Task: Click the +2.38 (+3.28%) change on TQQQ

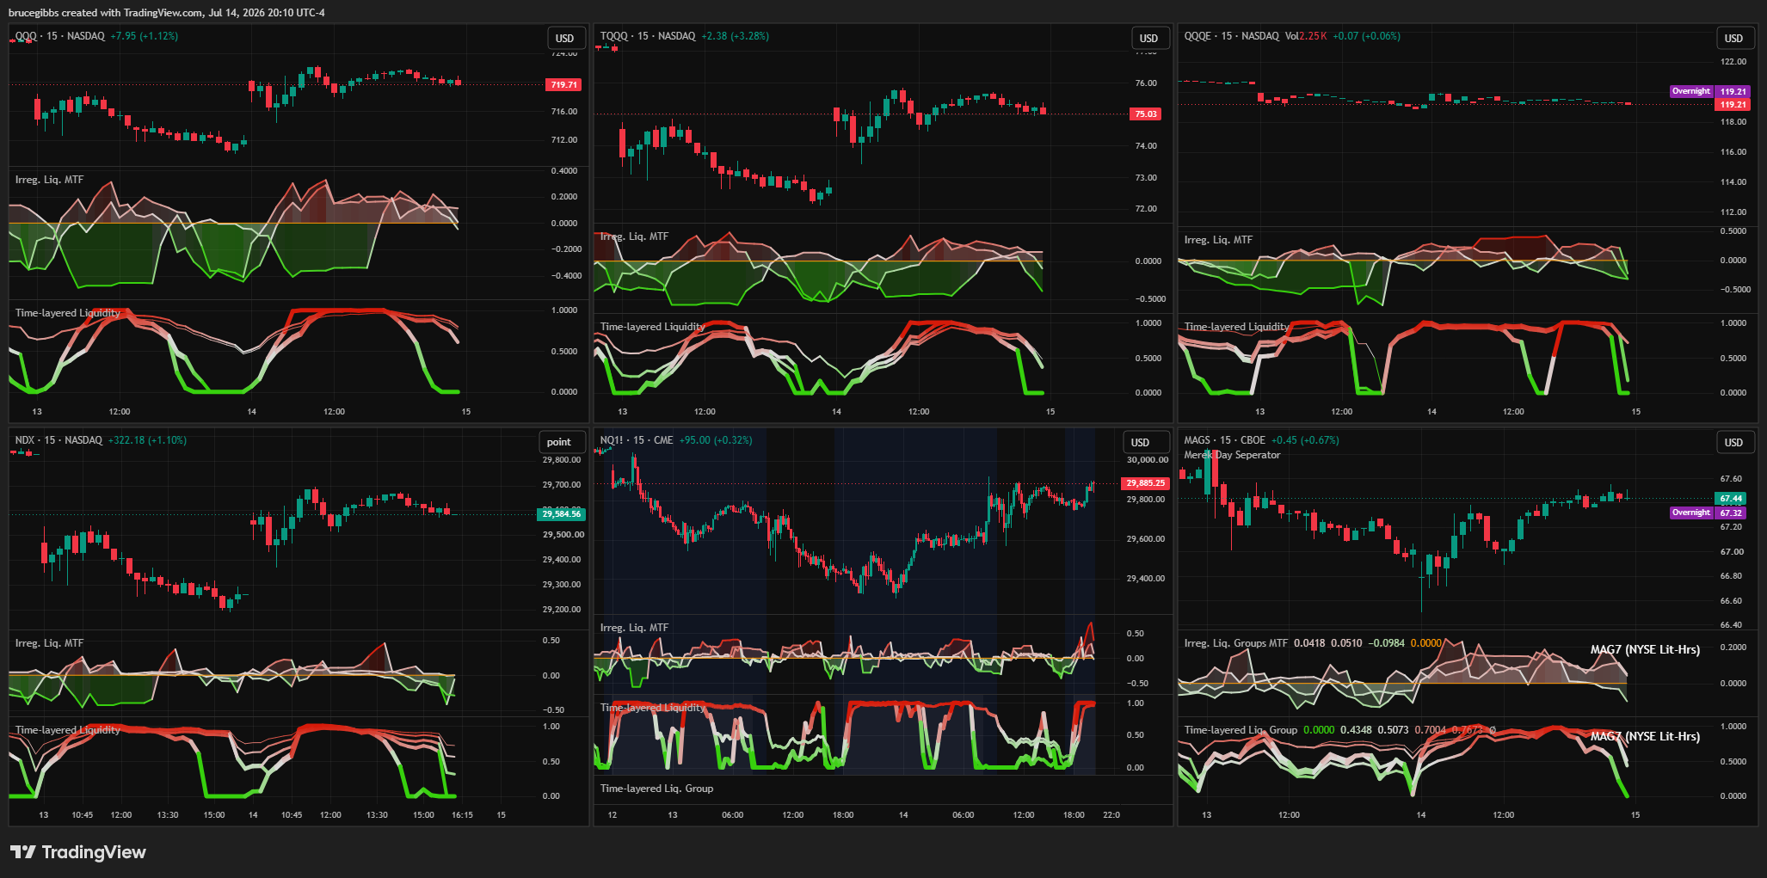Action: [x=736, y=36]
